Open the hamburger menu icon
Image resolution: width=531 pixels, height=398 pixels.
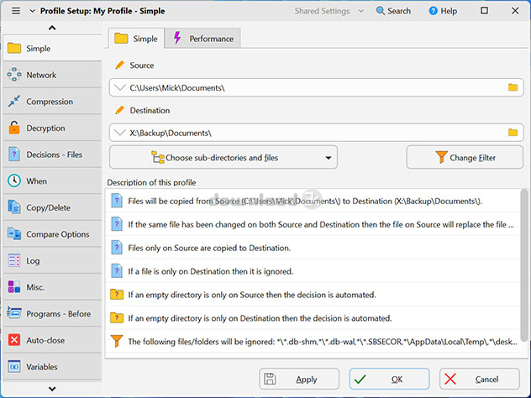point(16,11)
